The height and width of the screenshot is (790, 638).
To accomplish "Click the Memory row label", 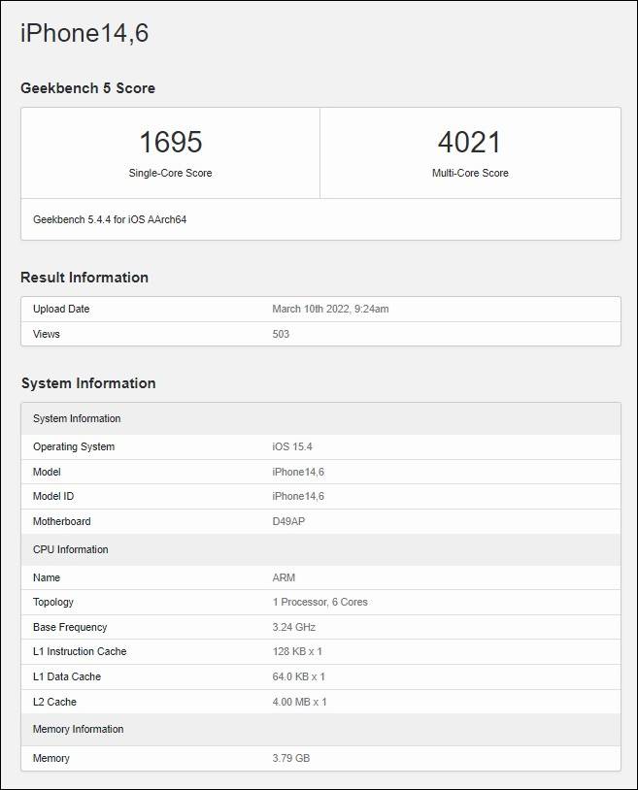I will (51, 758).
